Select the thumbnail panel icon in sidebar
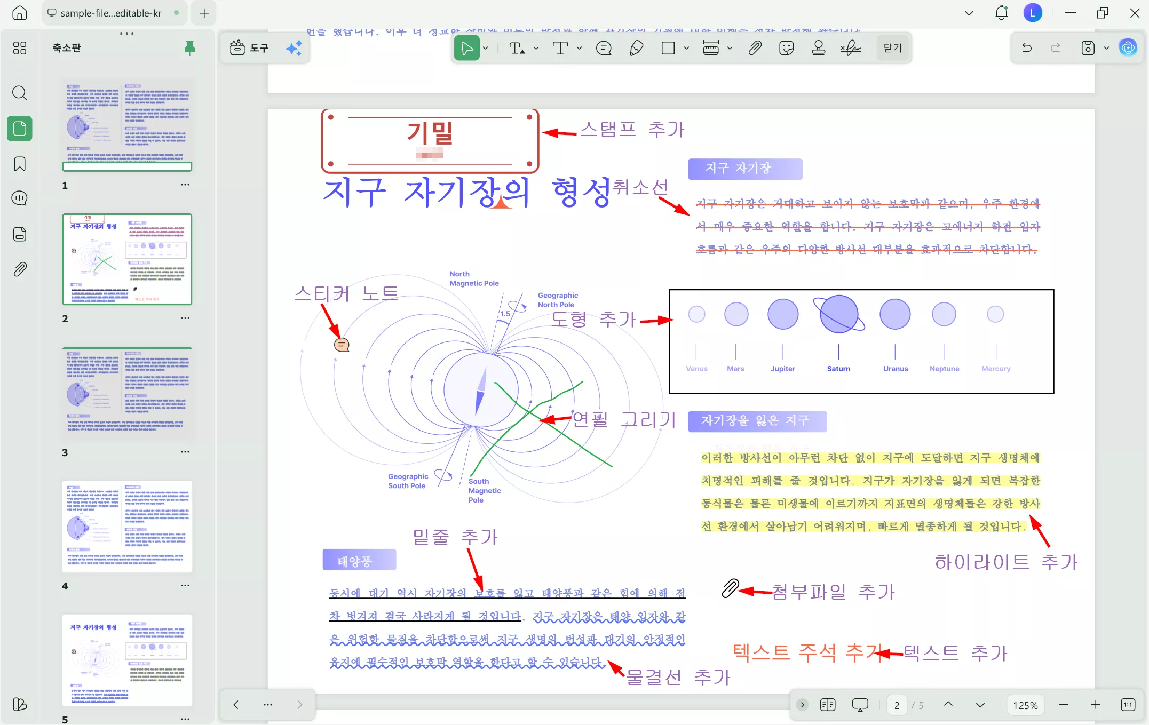1149x725 pixels. (20, 129)
